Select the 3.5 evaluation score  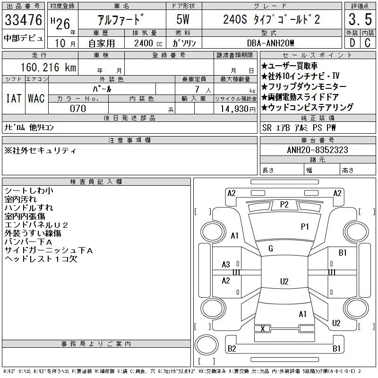[360, 19]
